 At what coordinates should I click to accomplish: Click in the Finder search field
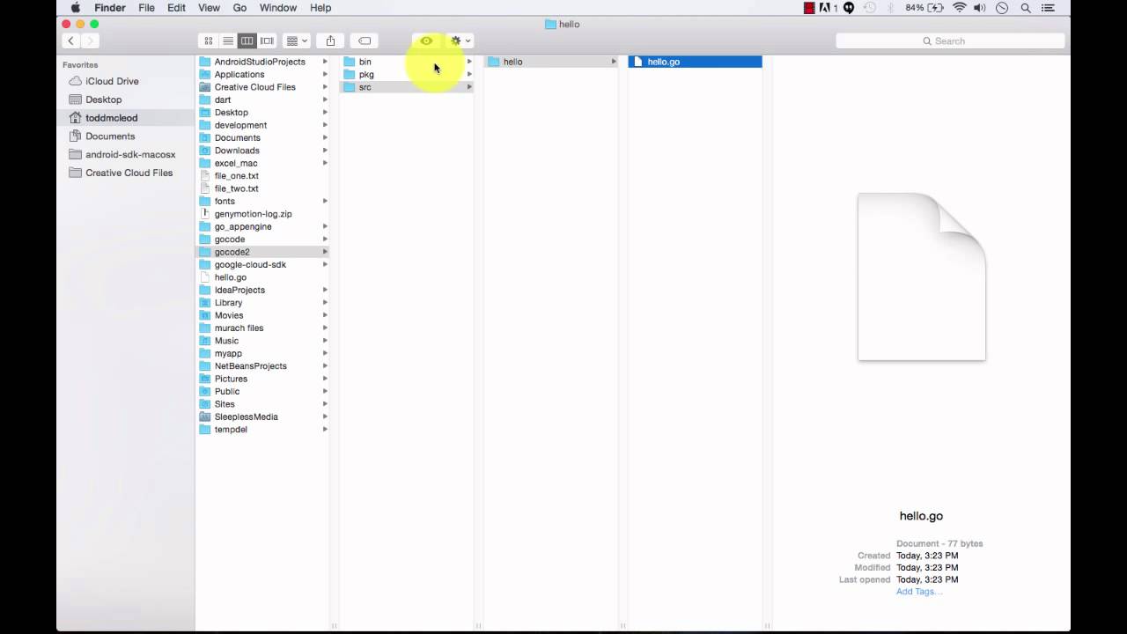pos(950,41)
